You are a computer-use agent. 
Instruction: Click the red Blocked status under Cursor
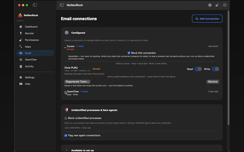coord(70,49)
